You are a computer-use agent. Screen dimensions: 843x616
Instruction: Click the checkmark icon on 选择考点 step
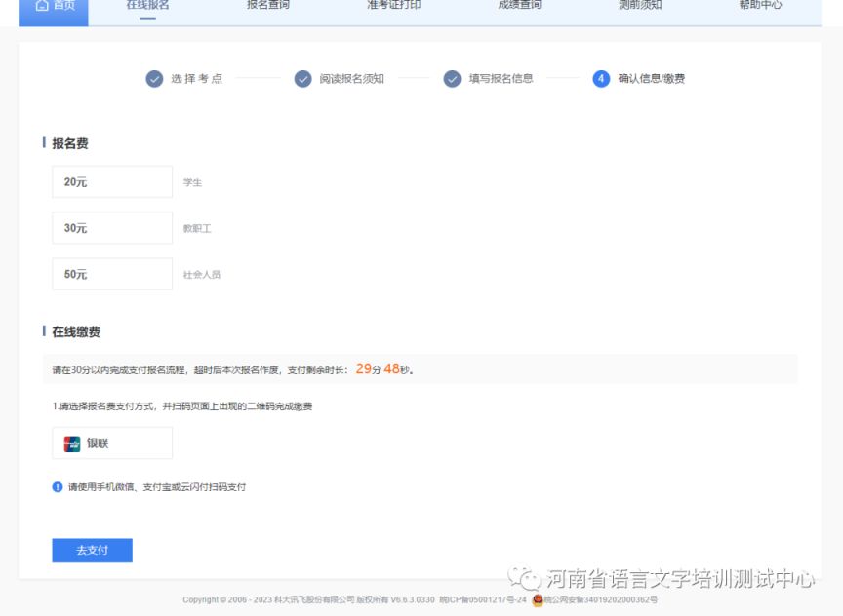click(x=155, y=79)
